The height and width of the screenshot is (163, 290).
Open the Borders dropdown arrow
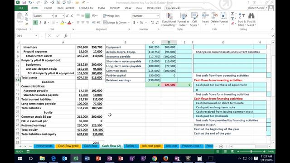tap(57, 23)
